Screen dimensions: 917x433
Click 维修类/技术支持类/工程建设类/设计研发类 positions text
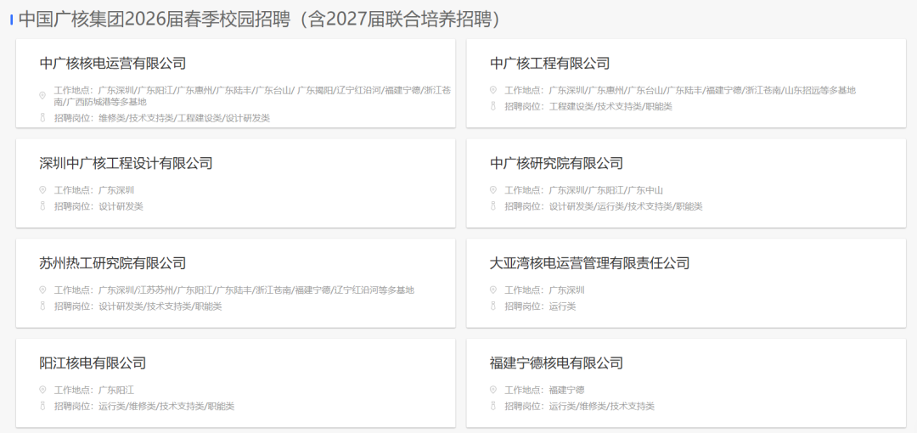pos(184,118)
